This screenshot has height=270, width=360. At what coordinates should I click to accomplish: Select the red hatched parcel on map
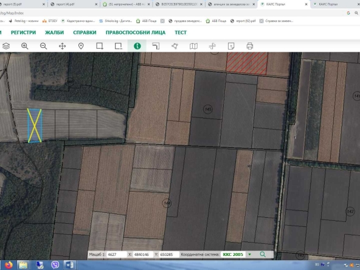point(247,63)
